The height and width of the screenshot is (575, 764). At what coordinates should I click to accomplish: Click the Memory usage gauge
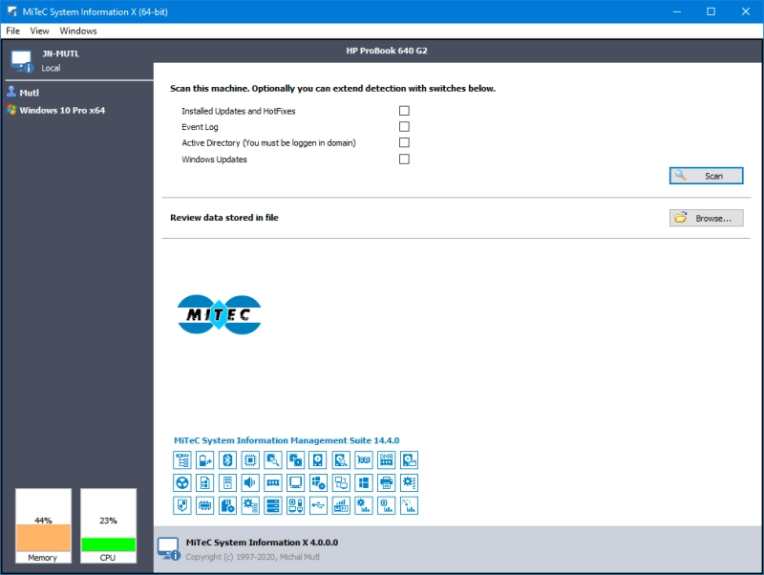[x=43, y=525]
